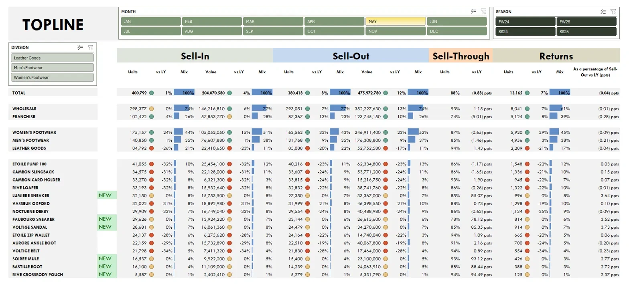Toggle multi-select in the Division slicer

80,47
